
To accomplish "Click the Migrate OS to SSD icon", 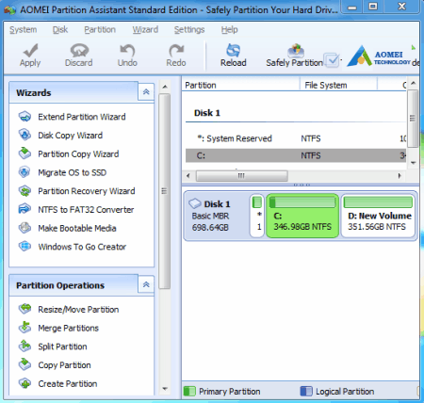I will click(24, 172).
